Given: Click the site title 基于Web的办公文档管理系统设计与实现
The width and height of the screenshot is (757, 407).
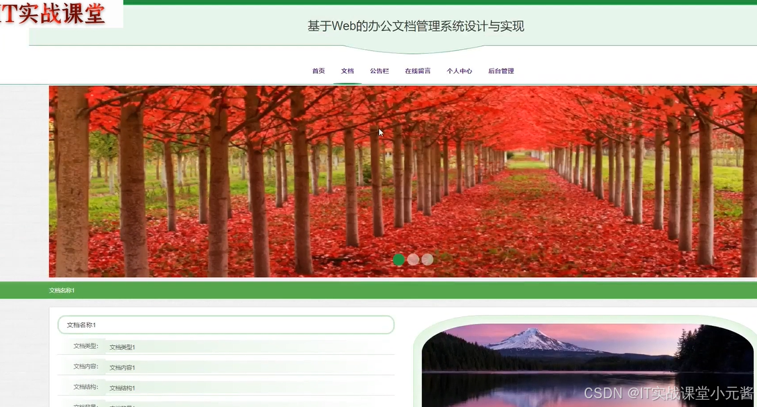Looking at the screenshot, I should (x=416, y=25).
